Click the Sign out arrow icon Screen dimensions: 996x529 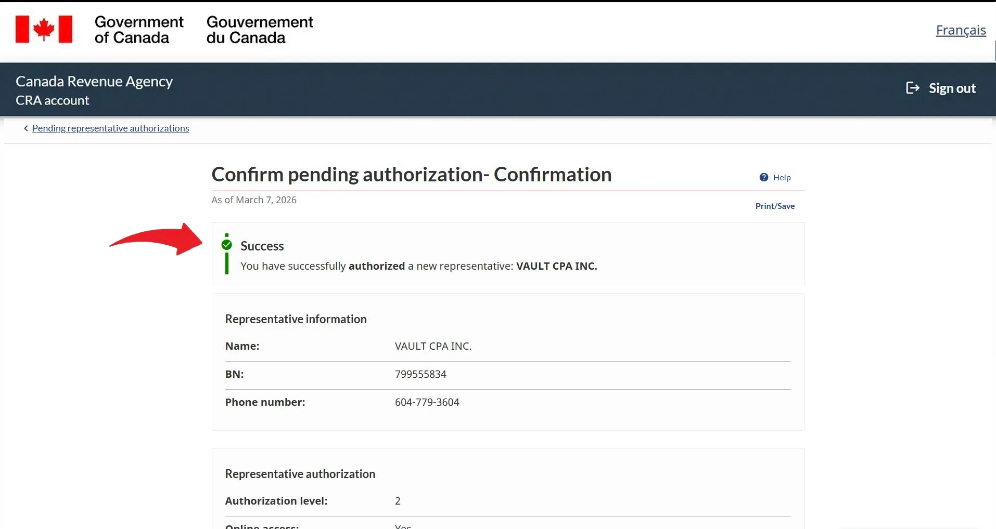pos(912,88)
